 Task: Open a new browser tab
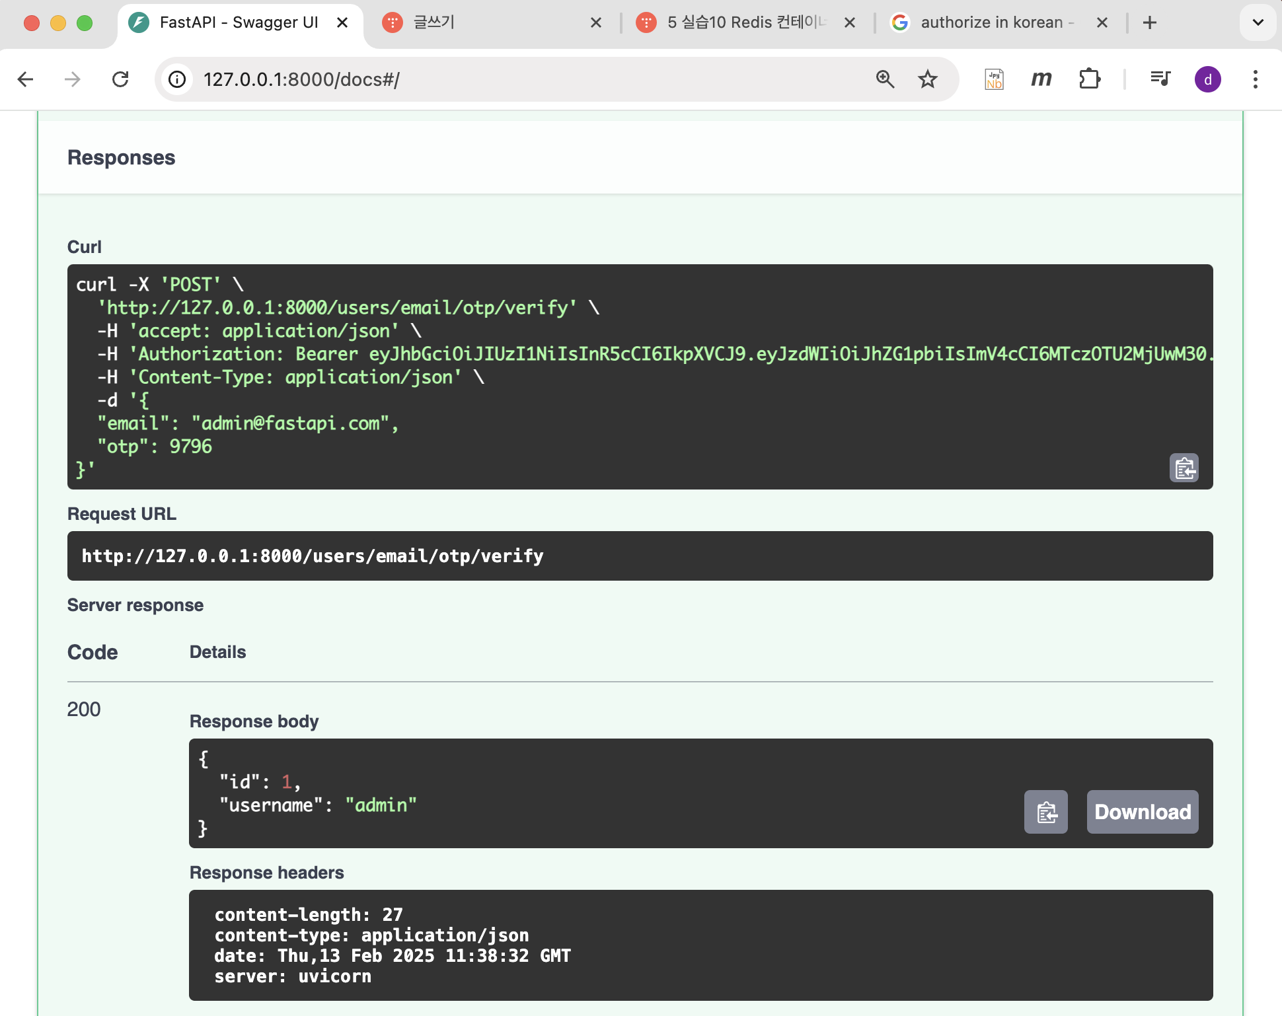[1150, 22]
